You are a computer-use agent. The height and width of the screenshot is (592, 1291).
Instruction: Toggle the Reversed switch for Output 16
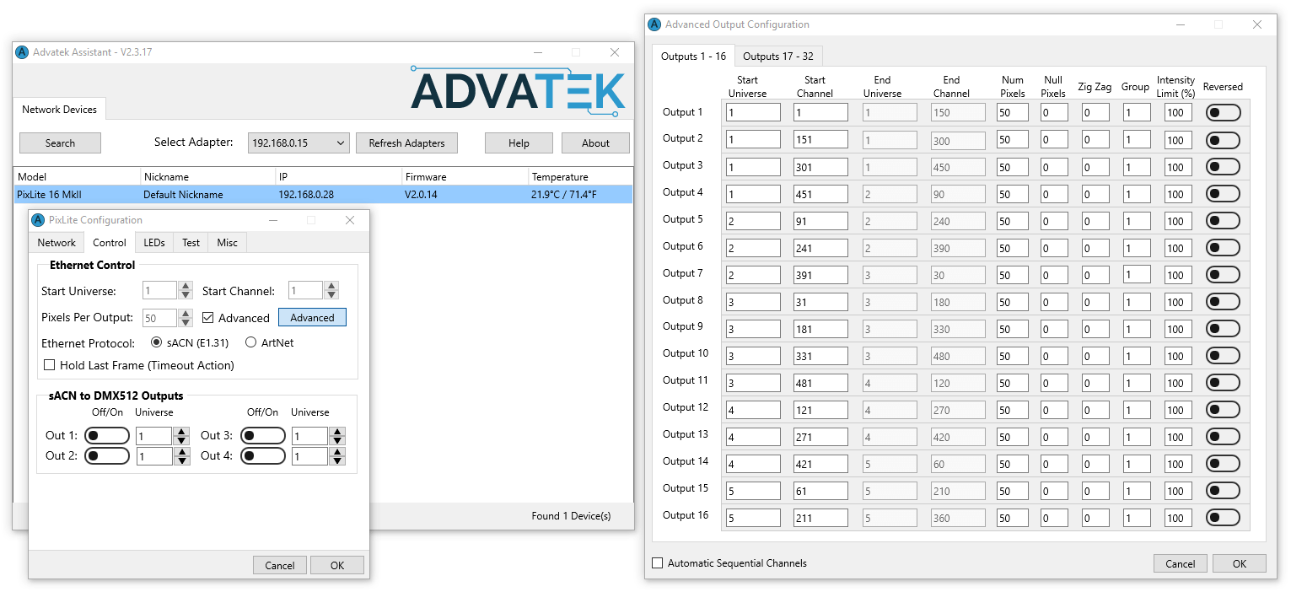(x=1223, y=517)
